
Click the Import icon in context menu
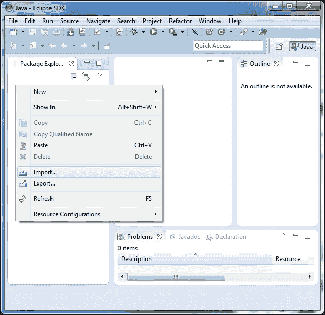[23, 172]
